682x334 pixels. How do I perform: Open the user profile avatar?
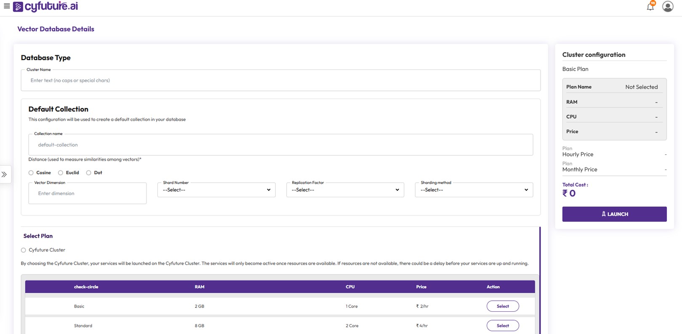point(667,7)
